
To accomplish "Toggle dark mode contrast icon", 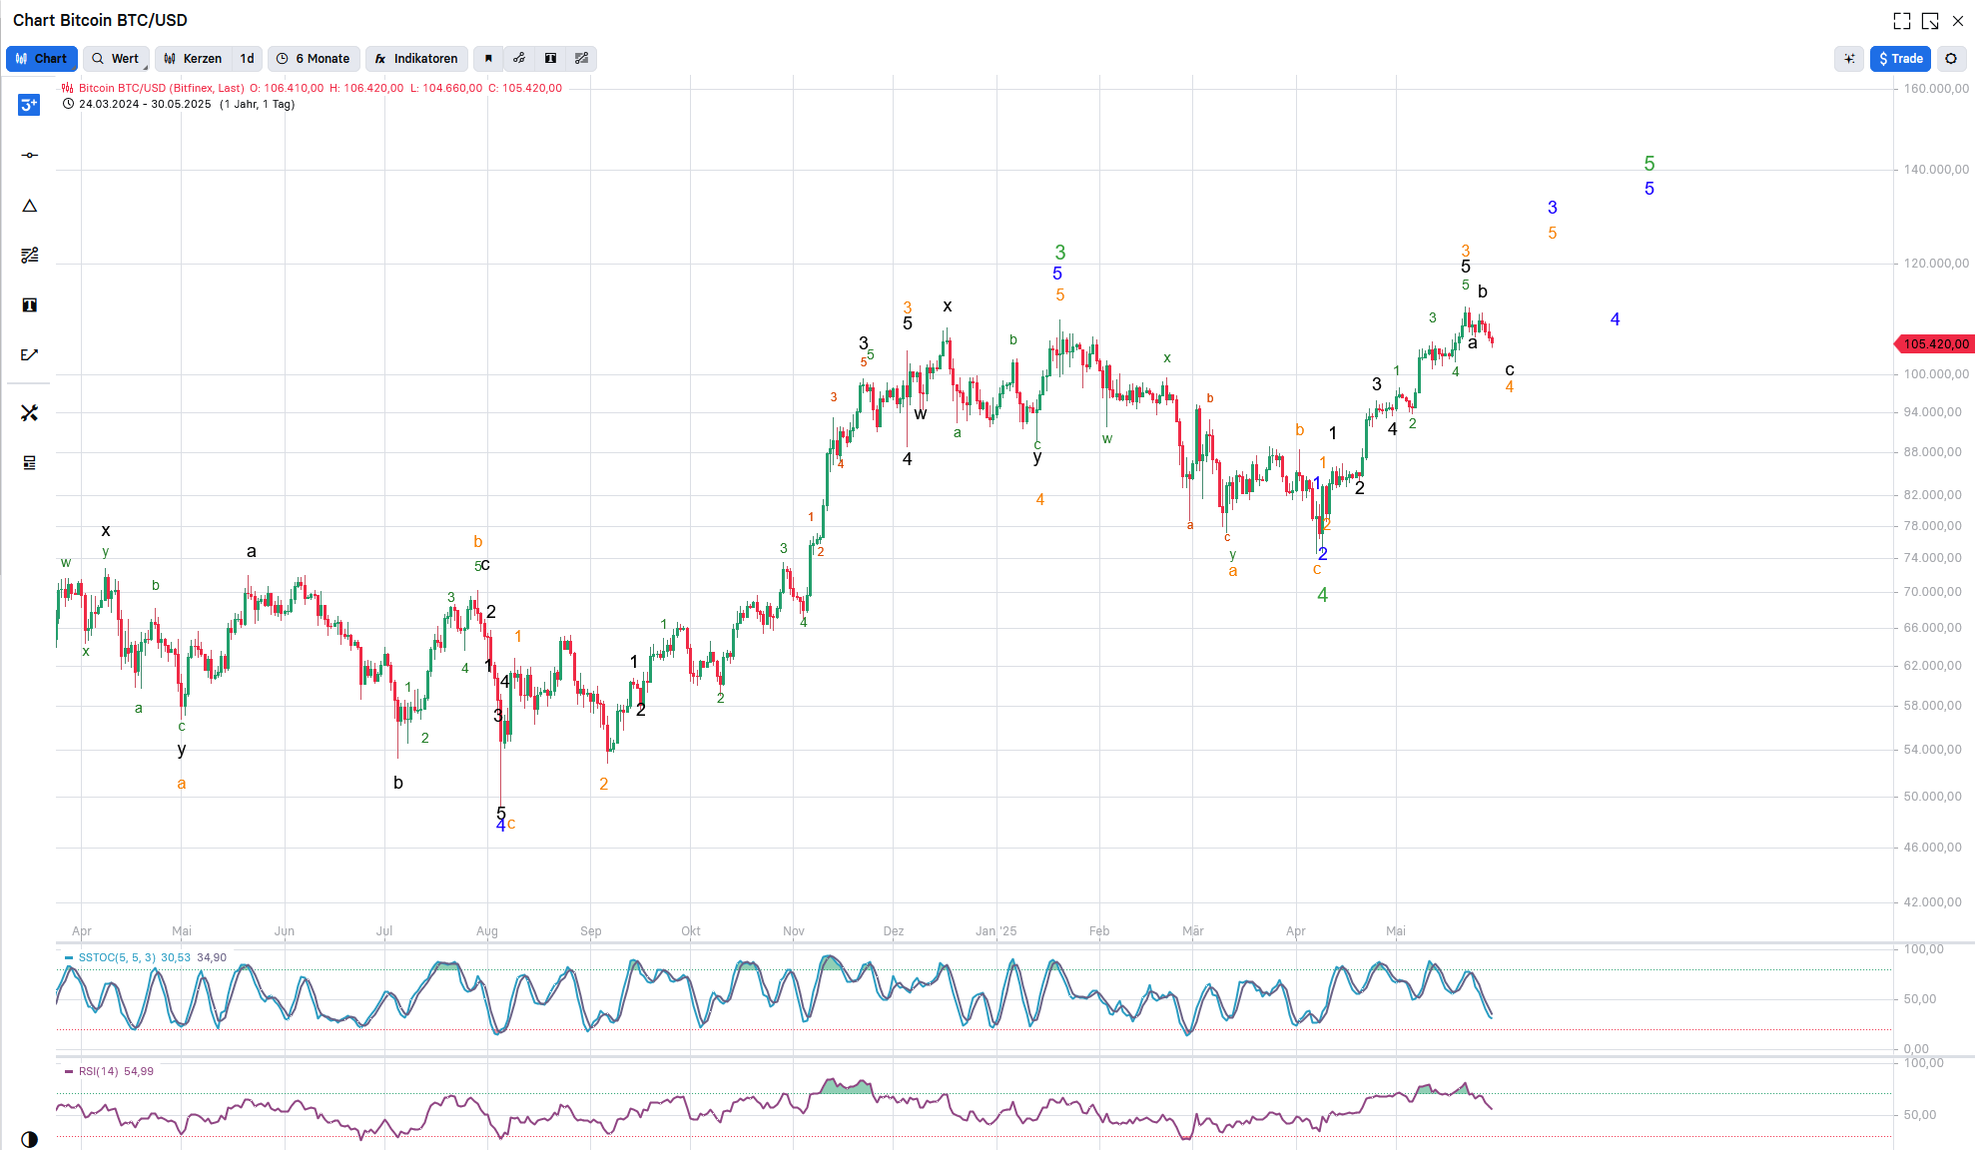I will [x=29, y=1139].
